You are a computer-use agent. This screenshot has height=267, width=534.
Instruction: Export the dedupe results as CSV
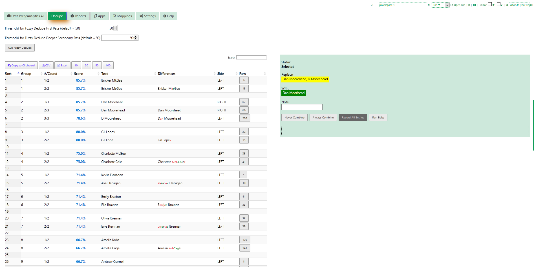46,65
